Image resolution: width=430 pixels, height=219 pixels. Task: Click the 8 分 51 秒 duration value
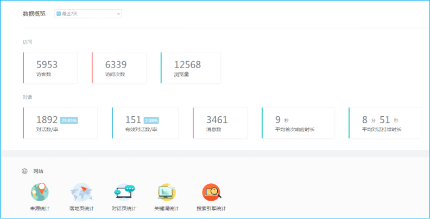pyautogui.click(x=381, y=120)
